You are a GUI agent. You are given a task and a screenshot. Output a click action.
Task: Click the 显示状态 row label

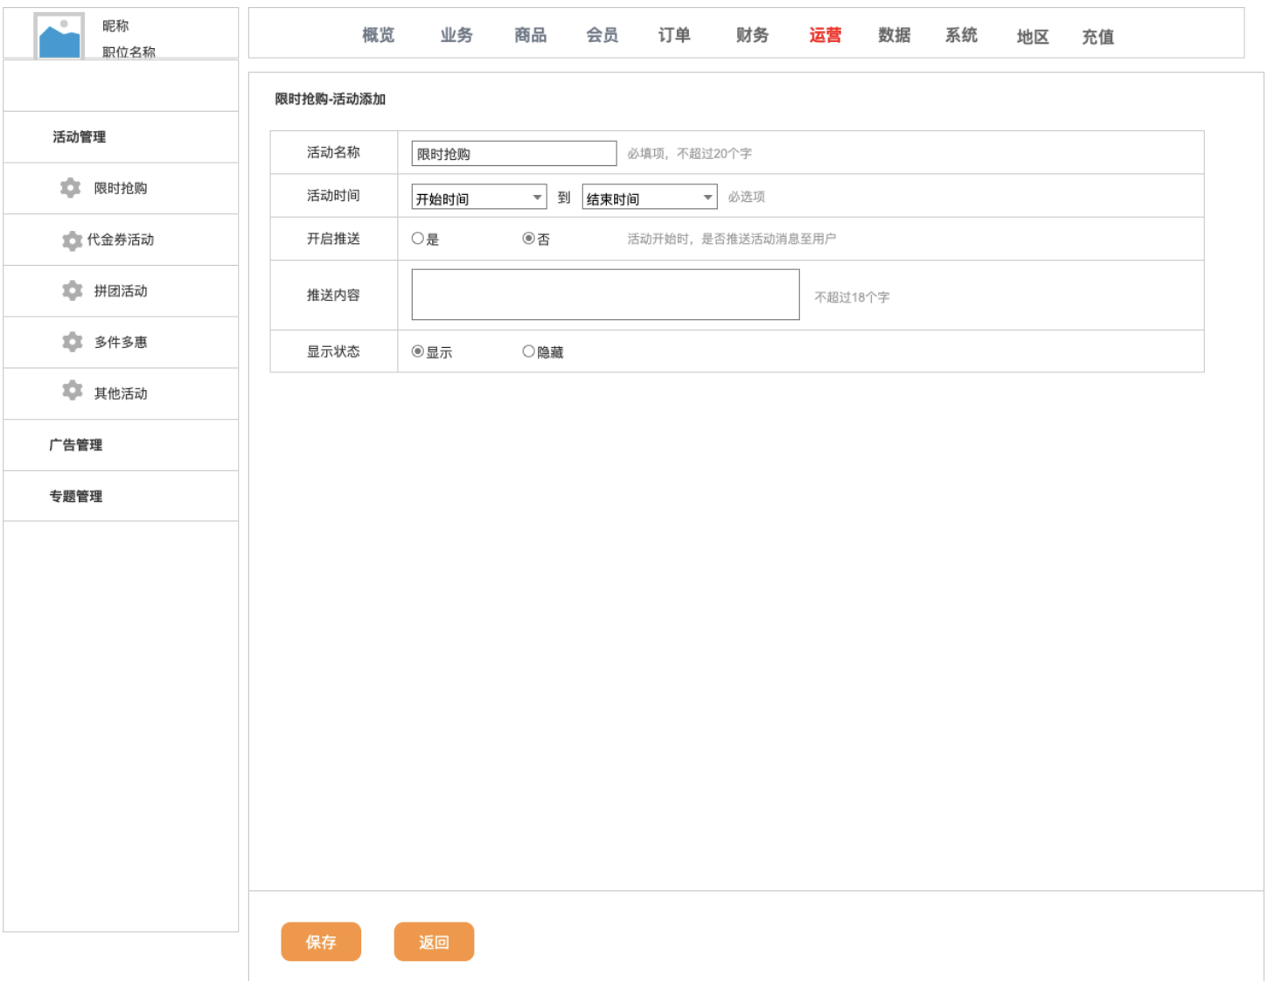(x=333, y=351)
